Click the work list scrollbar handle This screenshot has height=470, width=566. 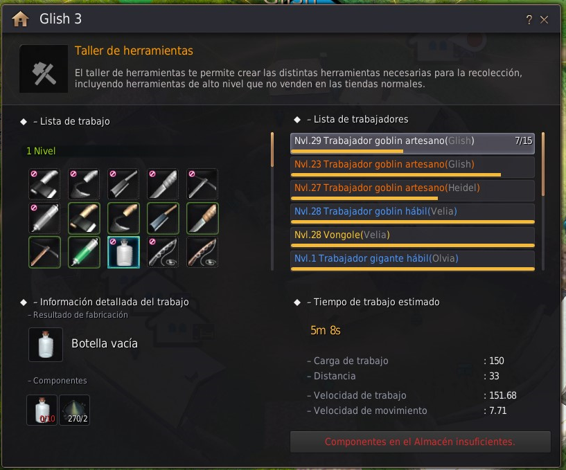272,150
